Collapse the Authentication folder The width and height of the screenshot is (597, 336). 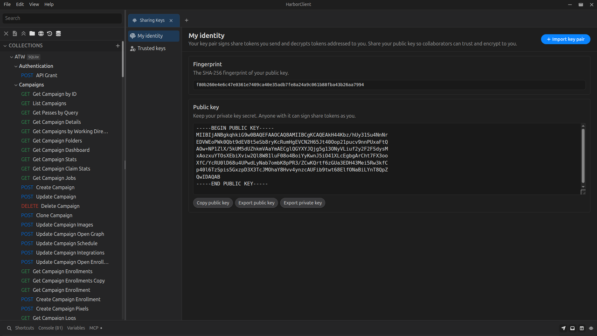pos(16,66)
